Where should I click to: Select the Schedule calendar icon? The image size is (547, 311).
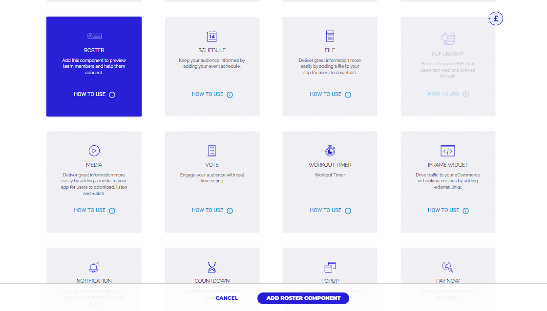coord(212,36)
